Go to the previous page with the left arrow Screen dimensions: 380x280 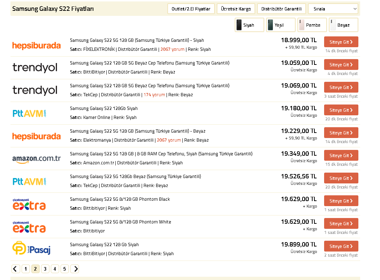[16, 269]
